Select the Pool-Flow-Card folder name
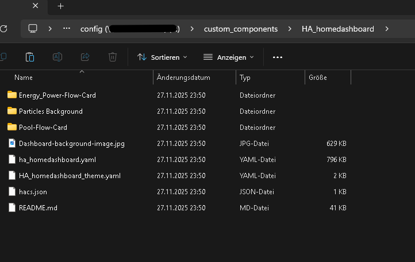This screenshot has height=262, width=415. tap(43, 128)
